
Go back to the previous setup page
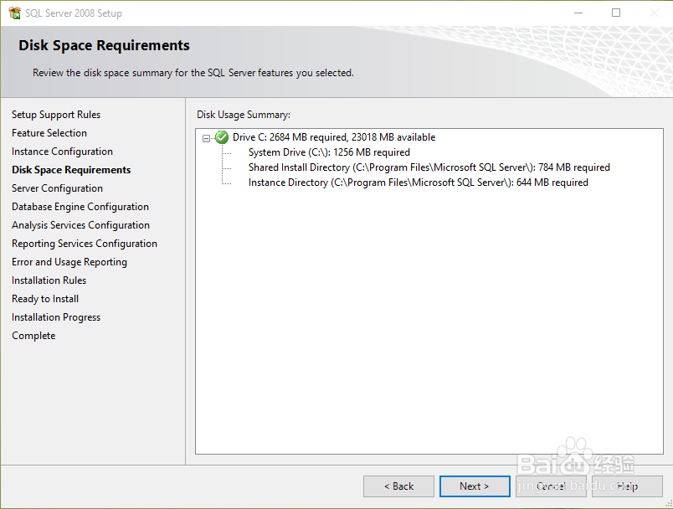click(x=398, y=486)
